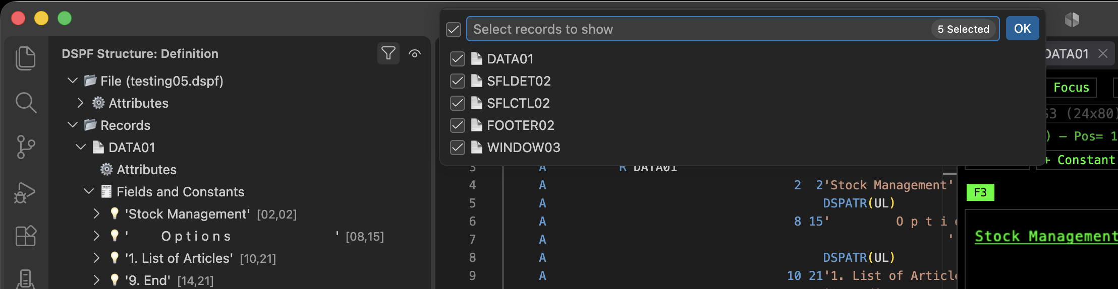Confirm selection with the OK button
1118x289 pixels.
[x=1022, y=29]
